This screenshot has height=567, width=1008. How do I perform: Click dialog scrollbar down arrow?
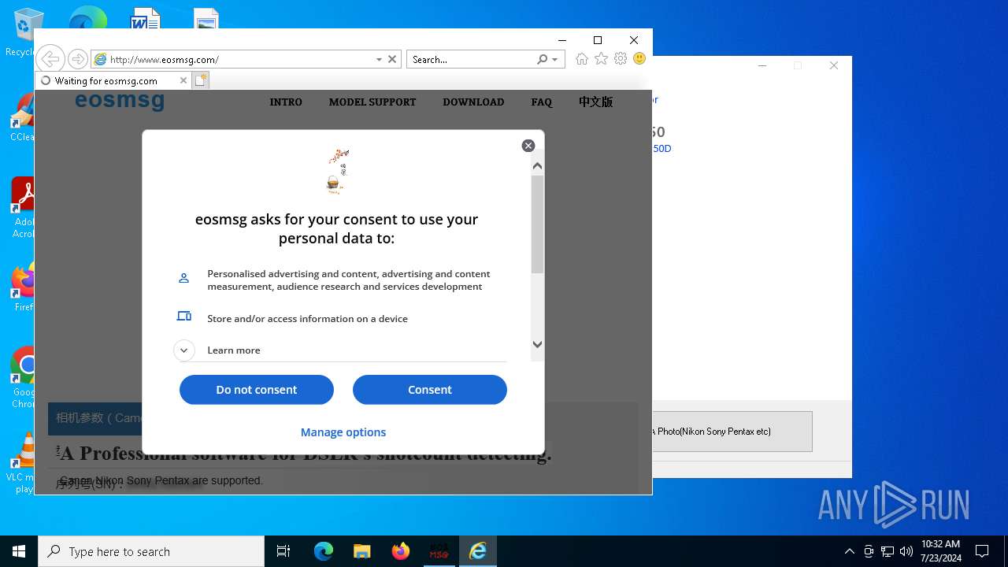point(538,344)
